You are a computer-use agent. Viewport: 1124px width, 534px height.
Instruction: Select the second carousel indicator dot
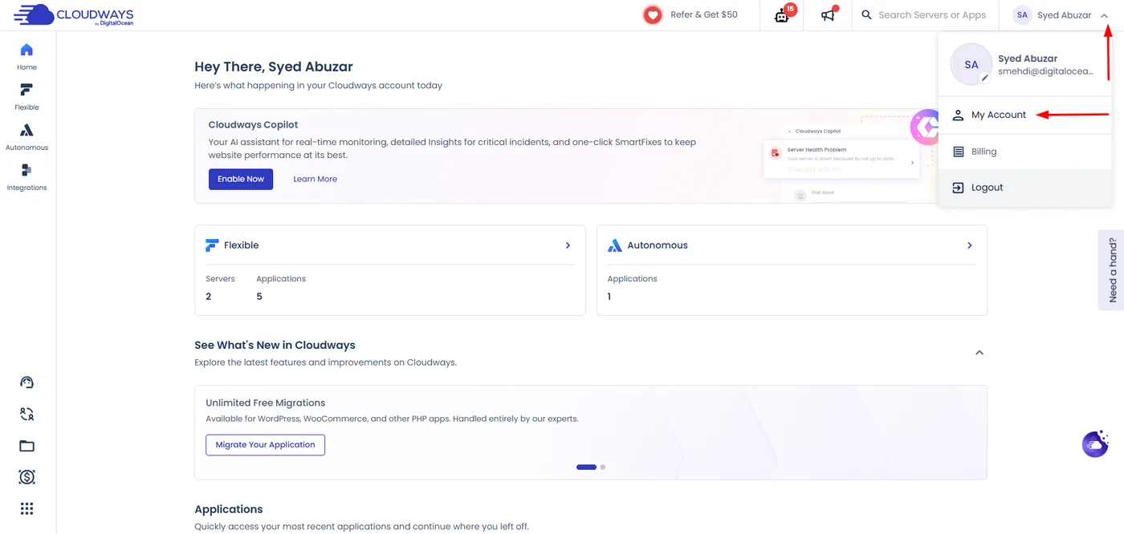[x=603, y=467]
